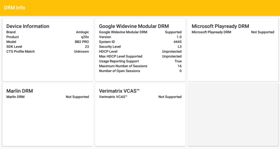Click the DRM Info app title
Image resolution: width=280 pixels, height=149 pixels.
click(15, 8)
